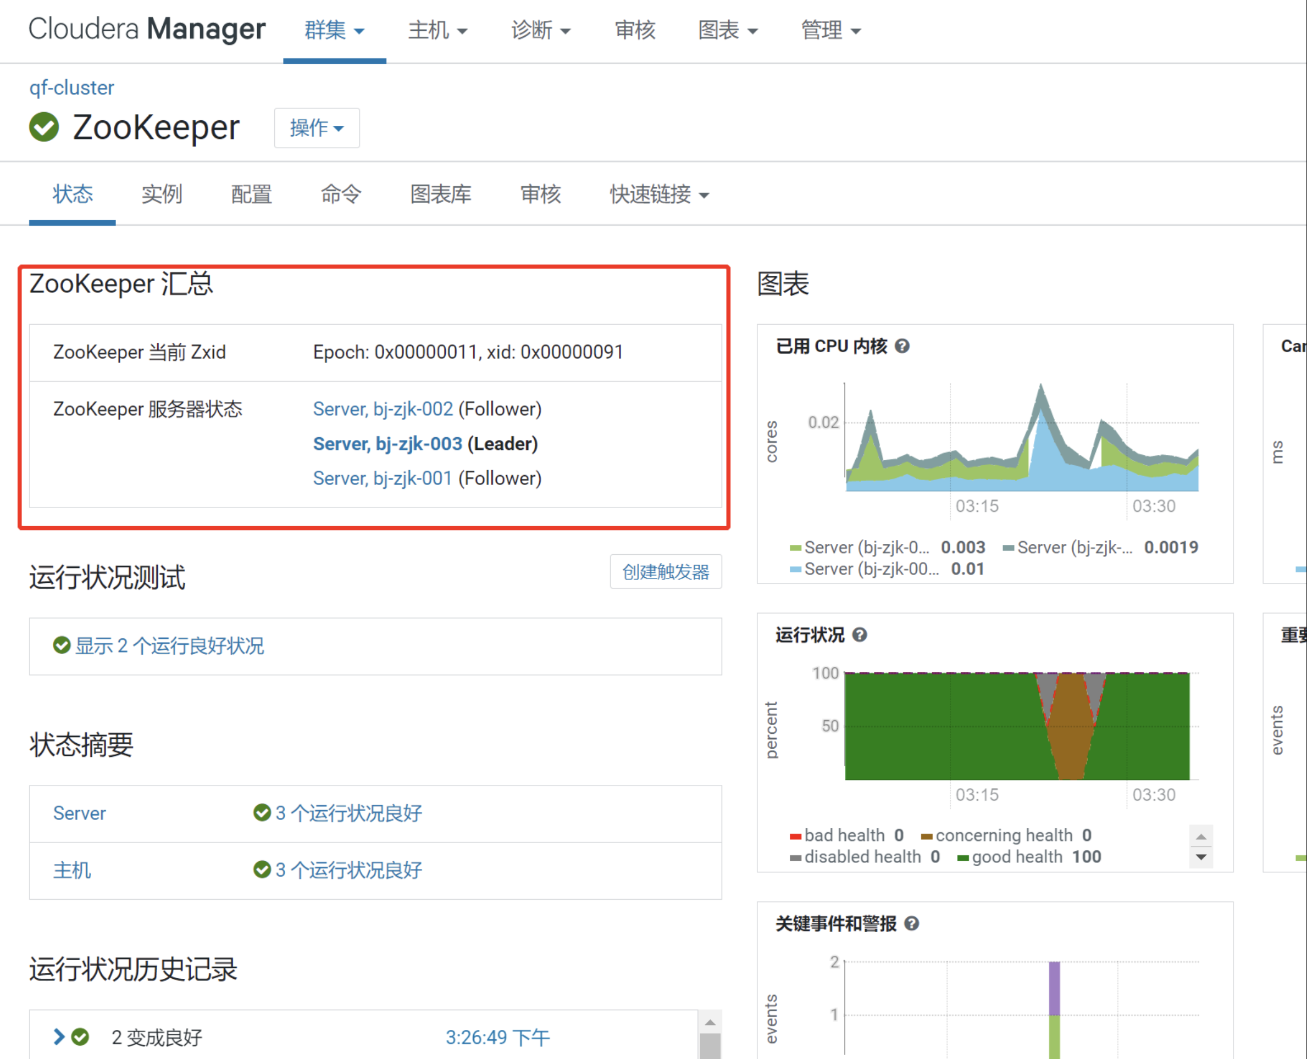Click the green icon next to 显示 2 个运行良好状况
This screenshot has height=1059, width=1307.
coord(62,645)
